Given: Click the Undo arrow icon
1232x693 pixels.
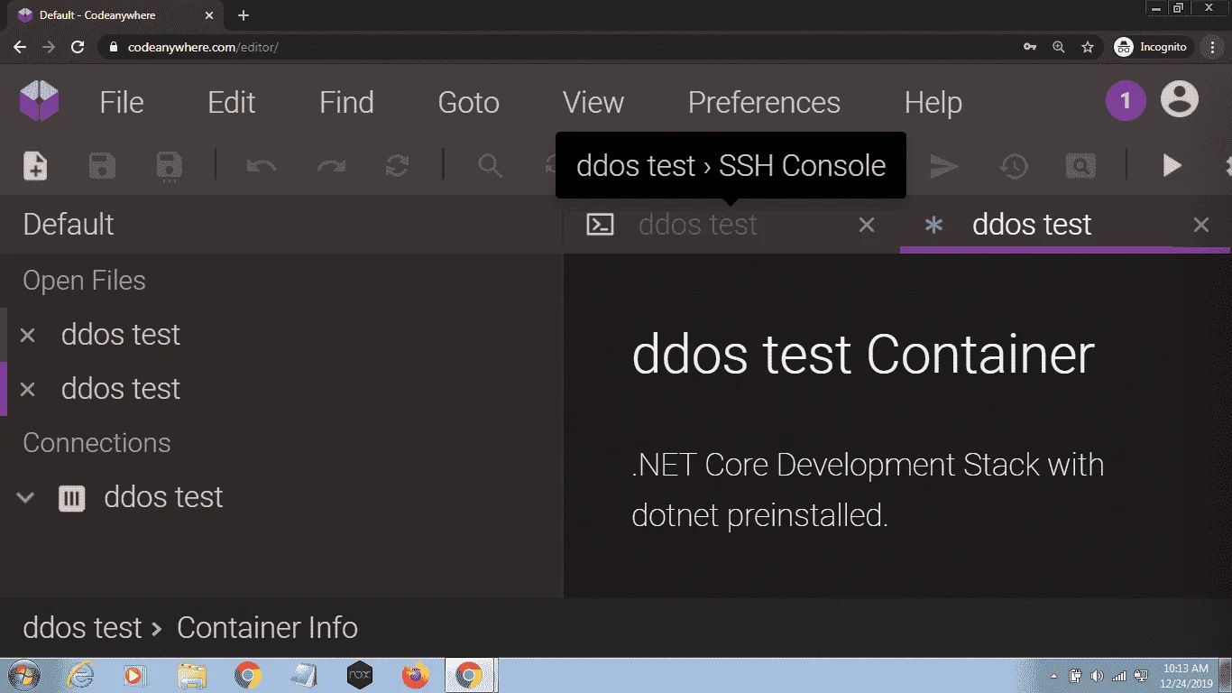Looking at the screenshot, I should [261, 165].
